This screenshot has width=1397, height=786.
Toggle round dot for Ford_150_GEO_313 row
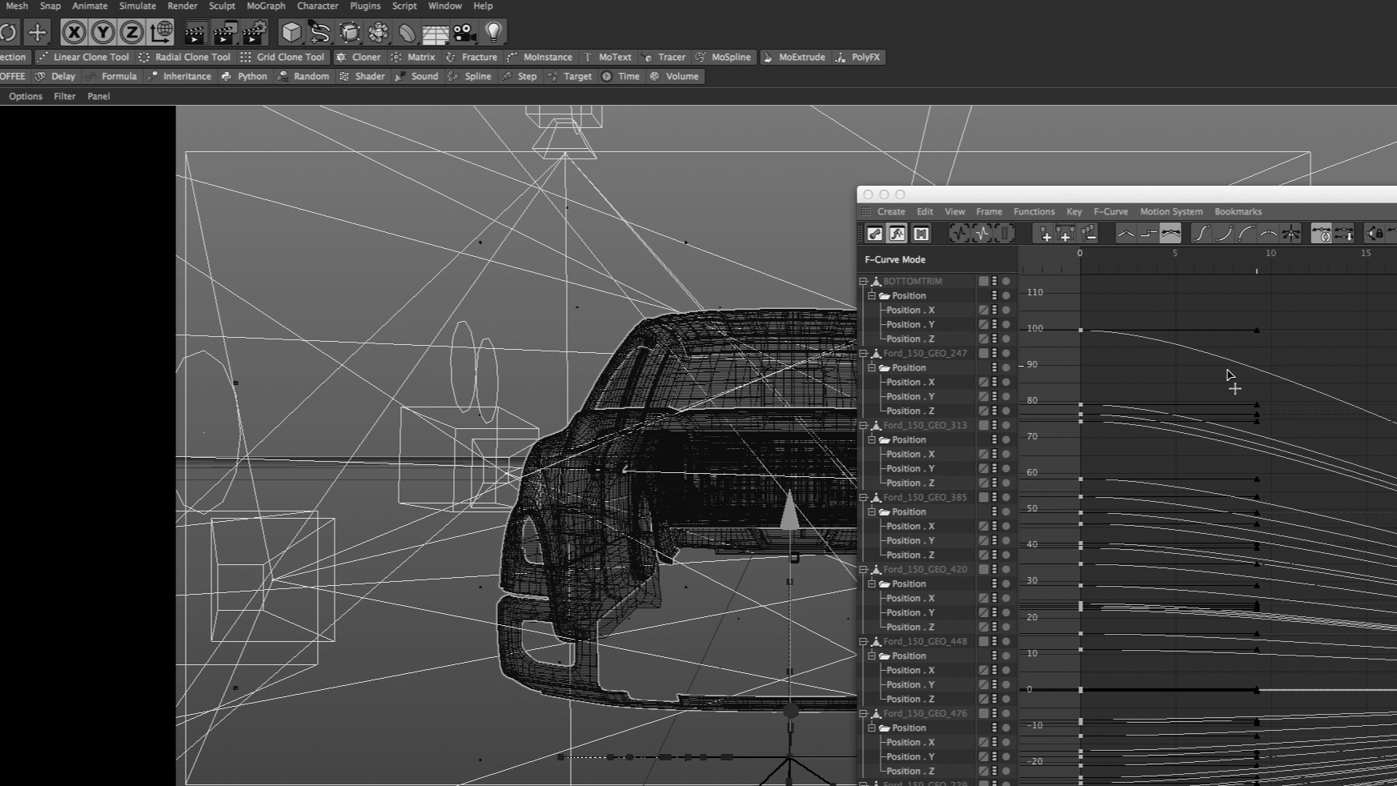click(1006, 425)
